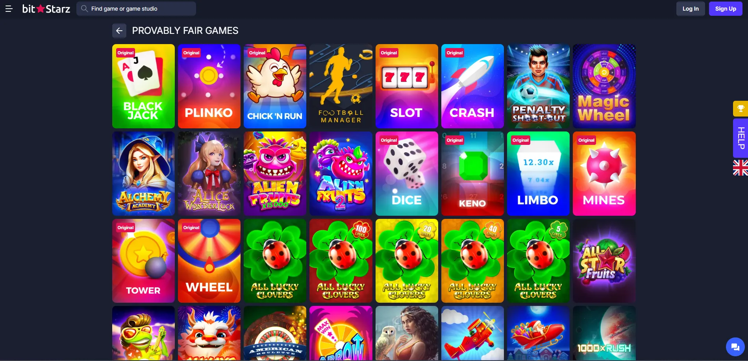
Task: Open the hamburger menu icon
Action: tap(9, 9)
